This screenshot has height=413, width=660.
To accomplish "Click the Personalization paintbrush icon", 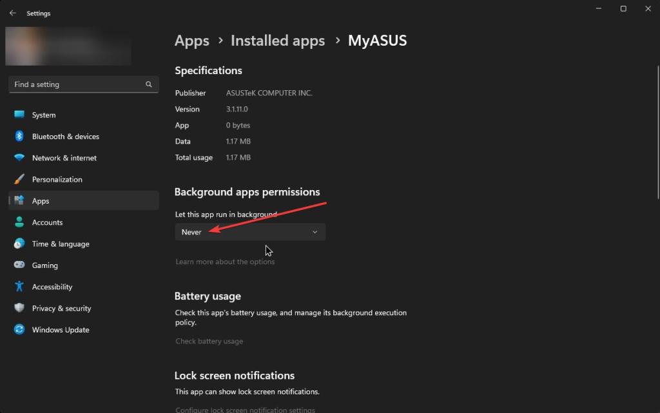I will click(x=19, y=179).
